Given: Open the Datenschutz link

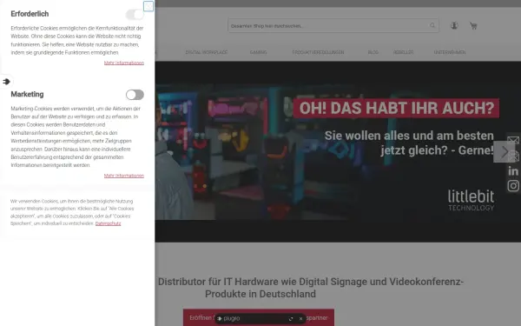Looking at the screenshot, I should (x=108, y=223).
